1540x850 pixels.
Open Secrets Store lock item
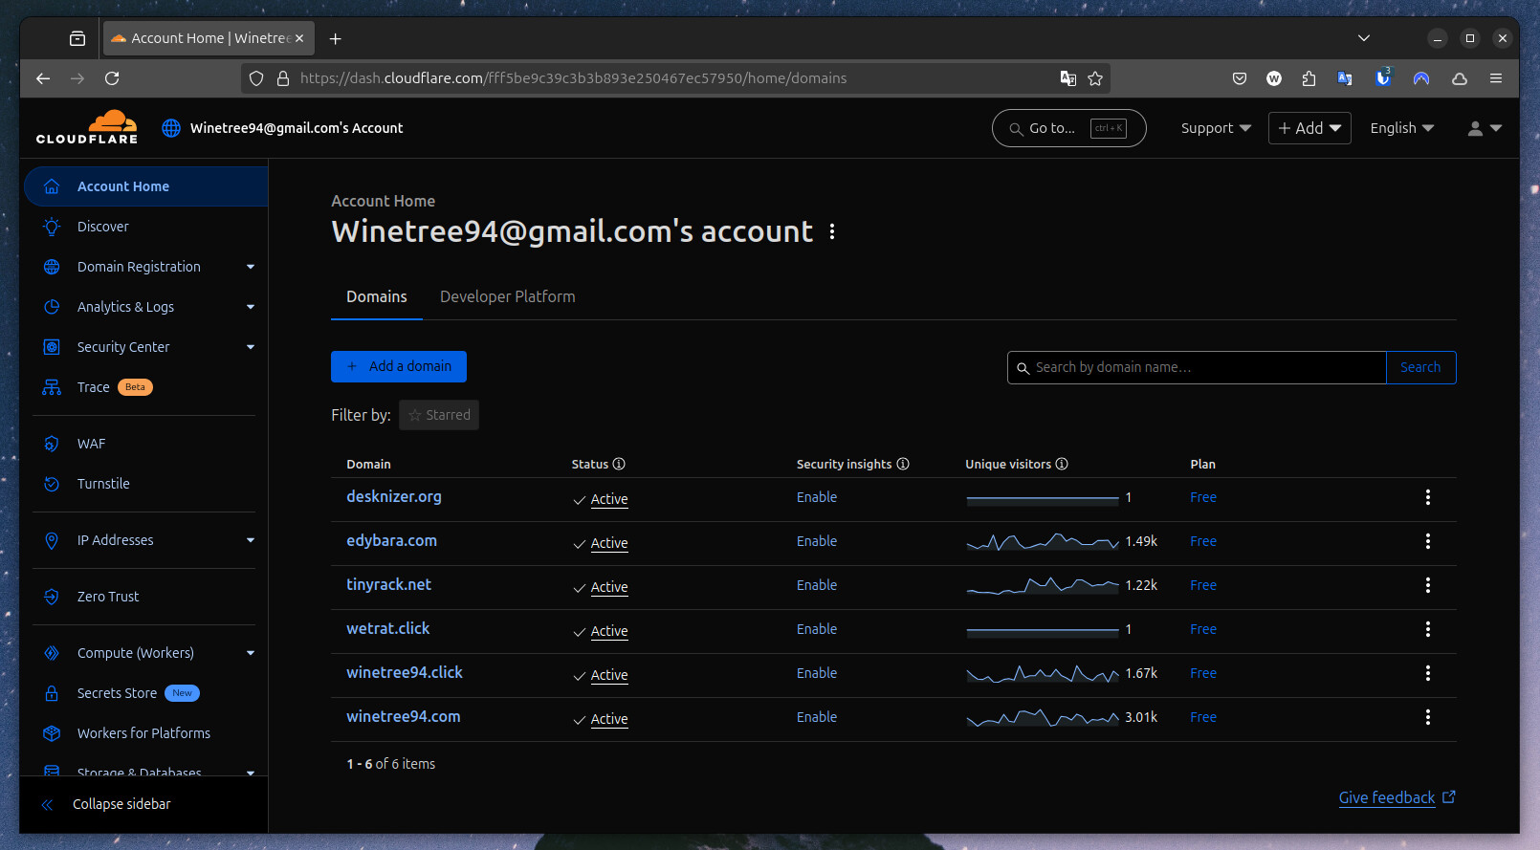tap(145, 693)
